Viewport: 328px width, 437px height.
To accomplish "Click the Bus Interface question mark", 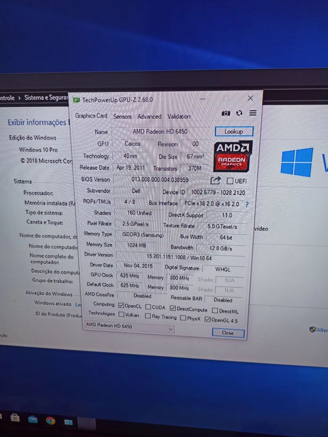I will click(247, 204).
